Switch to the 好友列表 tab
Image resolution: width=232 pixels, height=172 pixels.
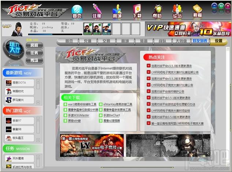pyautogui.click(x=200, y=41)
